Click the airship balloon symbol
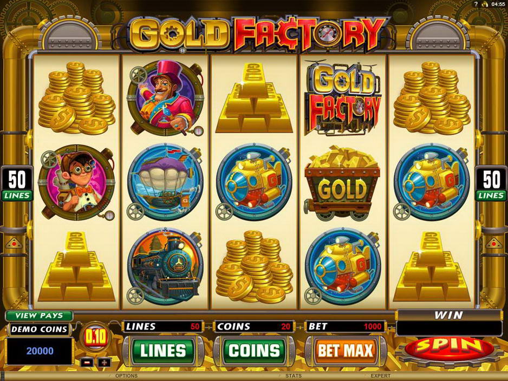Screen dimensions: 508x381 click(x=165, y=182)
